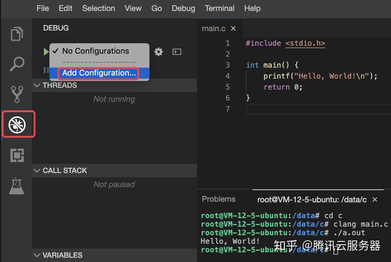The width and height of the screenshot is (391, 262).
Task: Click the "Not paused" call stack text
Action: coord(114,184)
